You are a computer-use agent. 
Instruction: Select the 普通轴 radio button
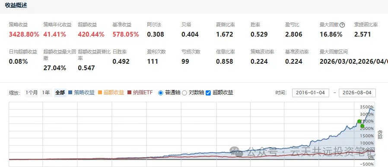tap(160, 93)
